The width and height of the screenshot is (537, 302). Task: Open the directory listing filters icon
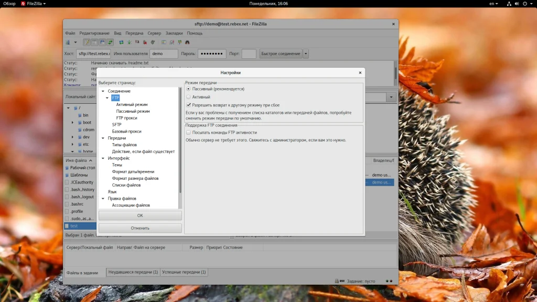(x=164, y=42)
